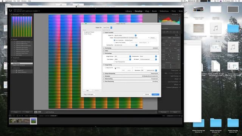The width and height of the screenshot is (242, 136).
Task: Toggle the Add to This Catalog checkbox
Action: (x=115, y=42)
